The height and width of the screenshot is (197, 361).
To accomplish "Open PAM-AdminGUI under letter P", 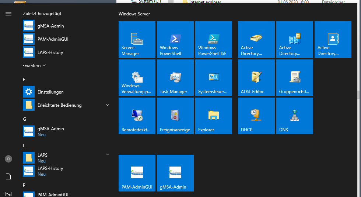I will coord(66,194).
